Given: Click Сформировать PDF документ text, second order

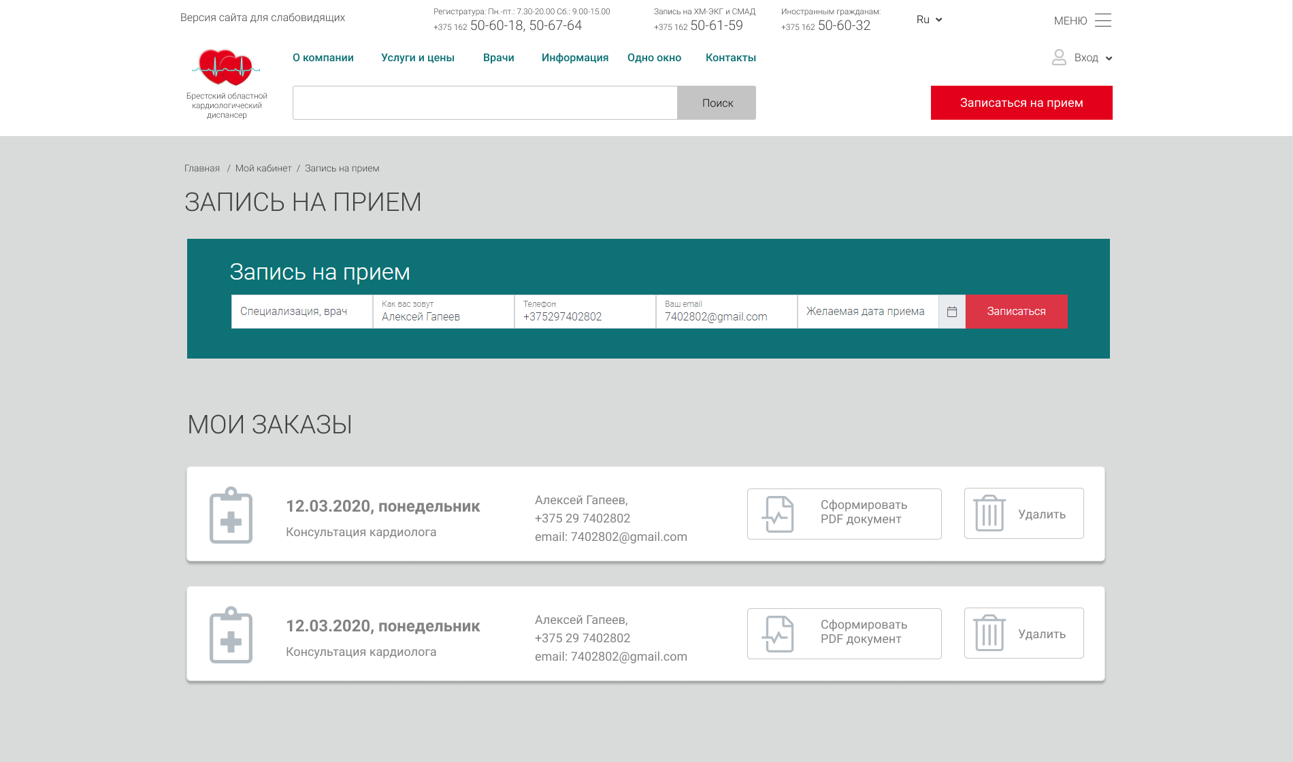Looking at the screenshot, I should (x=864, y=631).
